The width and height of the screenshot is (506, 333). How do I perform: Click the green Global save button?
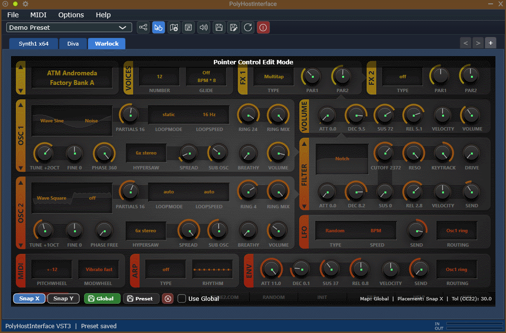(x=102, y=298)
